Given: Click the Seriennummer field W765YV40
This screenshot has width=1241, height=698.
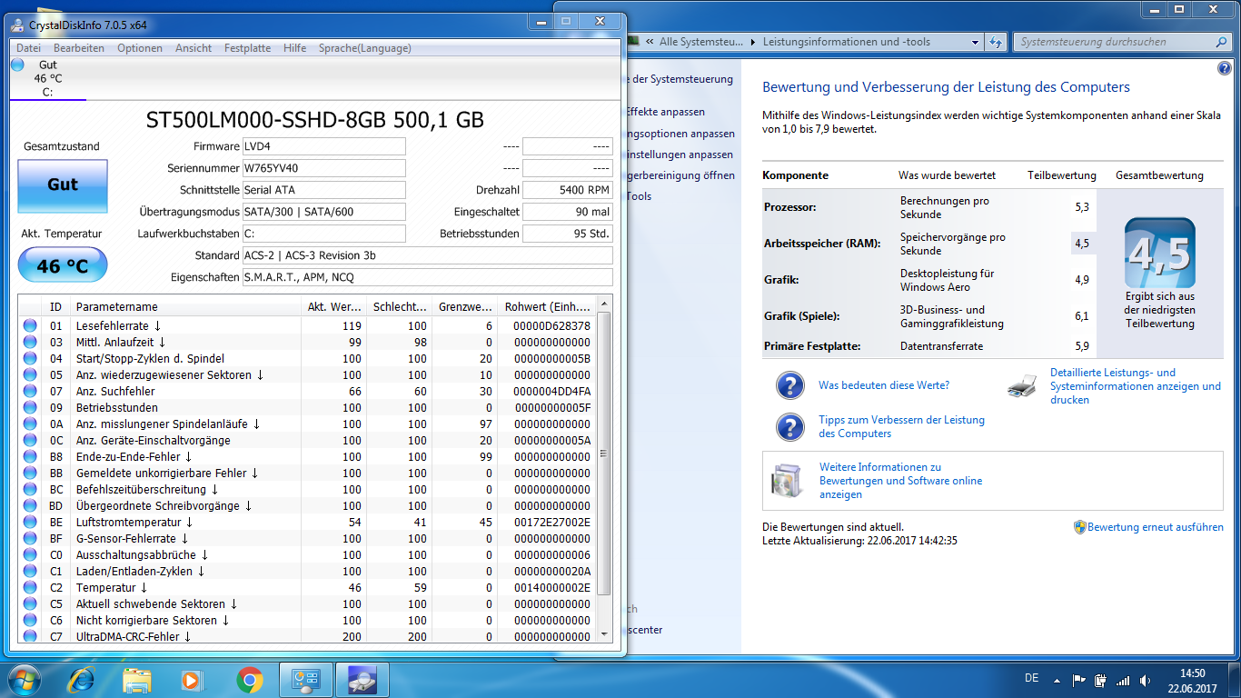Looking at the screenshot, I should click(323, 168).
